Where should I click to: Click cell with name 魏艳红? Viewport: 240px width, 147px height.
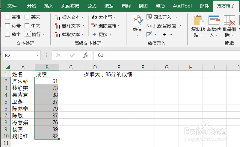[23, 136]
